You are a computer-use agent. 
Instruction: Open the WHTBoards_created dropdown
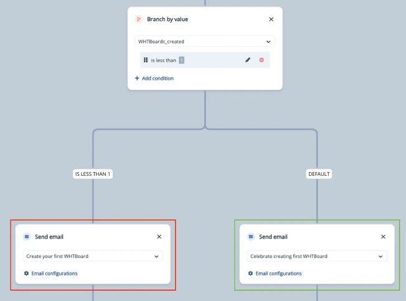pyautogui.click(x=205, y=42)
